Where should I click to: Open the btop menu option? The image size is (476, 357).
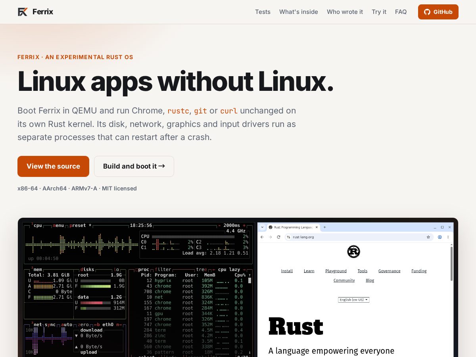(x=58, y=225)
